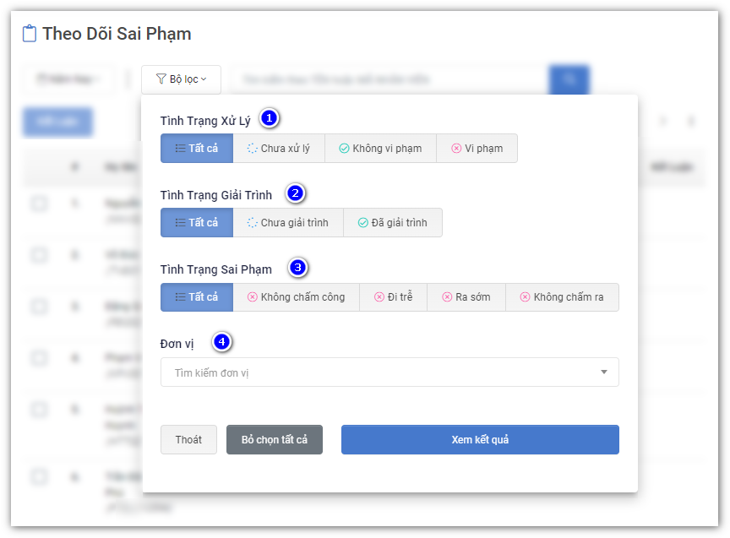Click Bỏ chọn tất cả button

click(274, 440)
